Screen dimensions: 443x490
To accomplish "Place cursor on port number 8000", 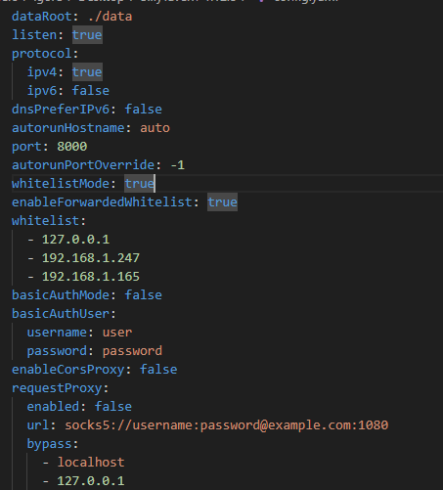I will coord(72,147).
